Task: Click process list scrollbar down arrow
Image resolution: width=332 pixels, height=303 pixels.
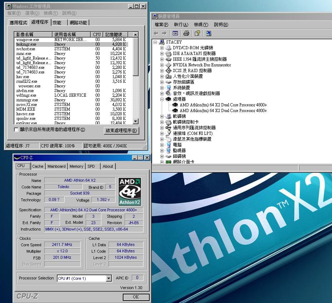Action: click(x=136, y=121)
